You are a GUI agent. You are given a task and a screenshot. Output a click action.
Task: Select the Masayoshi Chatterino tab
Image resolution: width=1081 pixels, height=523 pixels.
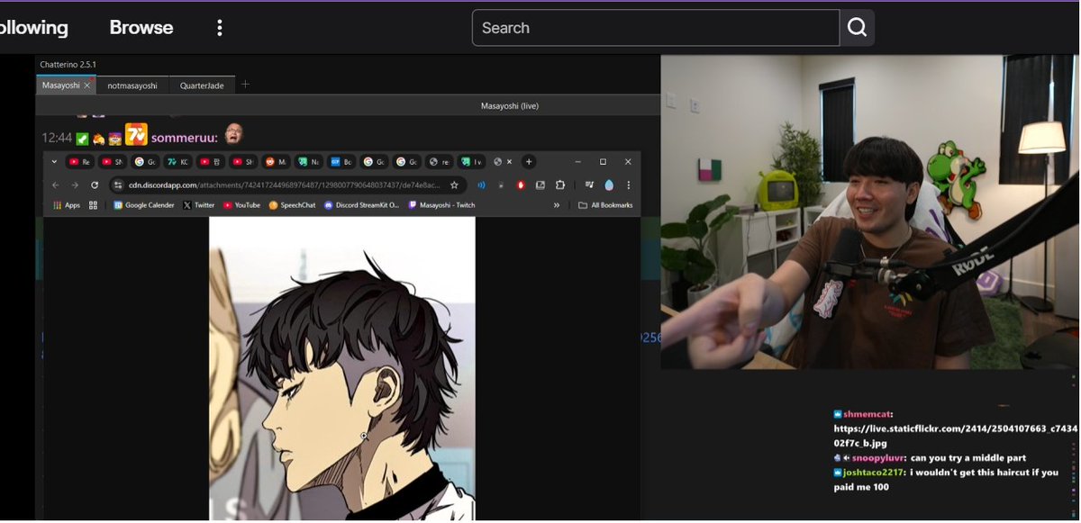[60, 86]
